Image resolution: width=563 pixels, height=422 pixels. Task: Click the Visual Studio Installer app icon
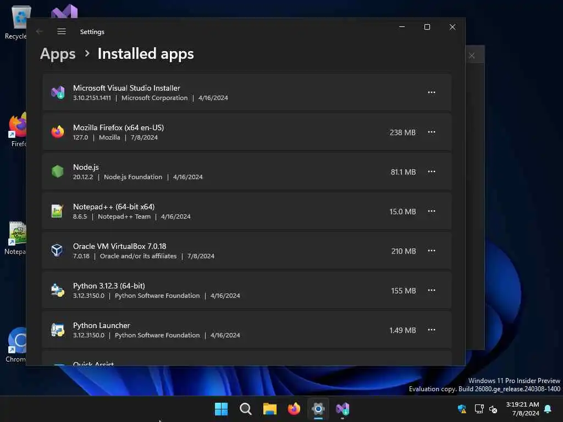[x=57, y=92]
